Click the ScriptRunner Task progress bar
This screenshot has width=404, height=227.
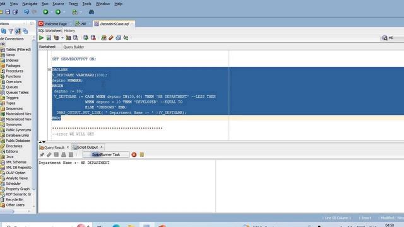[106, 154]
